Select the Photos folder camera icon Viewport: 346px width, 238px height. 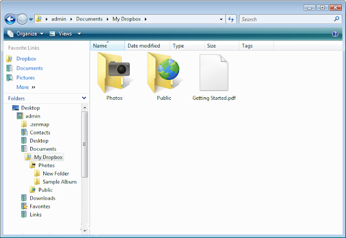coord(114,72)
